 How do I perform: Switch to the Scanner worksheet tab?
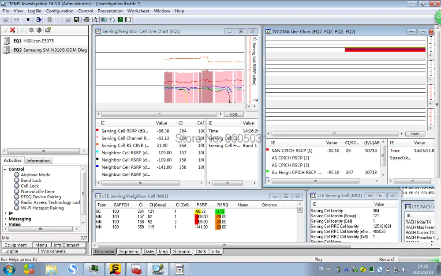(182, 252)
